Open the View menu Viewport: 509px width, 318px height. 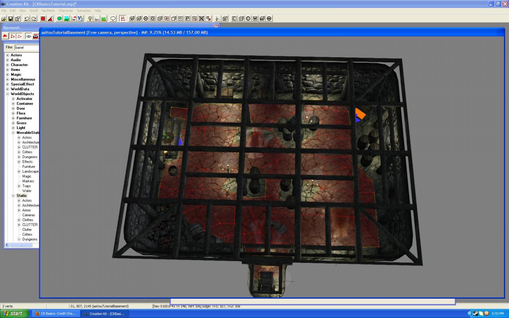23,10
